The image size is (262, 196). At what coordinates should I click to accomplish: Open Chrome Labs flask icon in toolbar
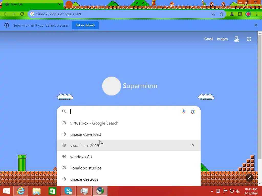(232, 14)
